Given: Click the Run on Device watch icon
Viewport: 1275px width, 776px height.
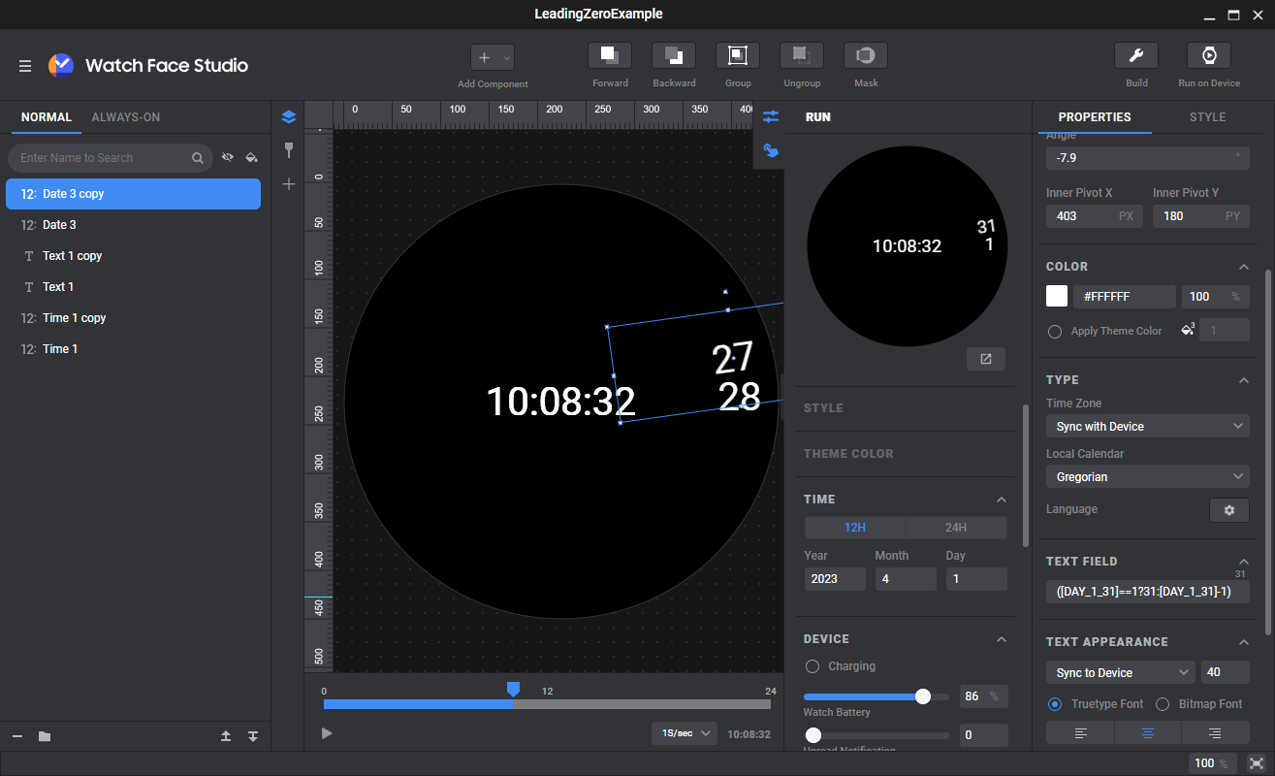Looking at the screenshot, I should pos(1208,55).
